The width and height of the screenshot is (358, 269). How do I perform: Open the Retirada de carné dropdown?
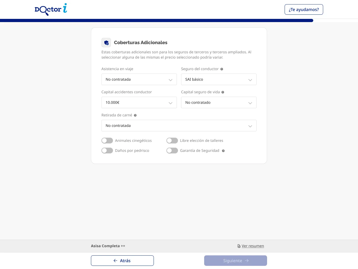[179, 126]
